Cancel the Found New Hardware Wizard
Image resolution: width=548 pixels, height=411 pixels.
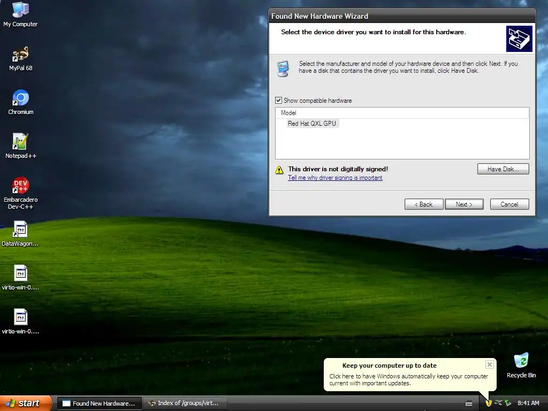click(x=509, y=204)
